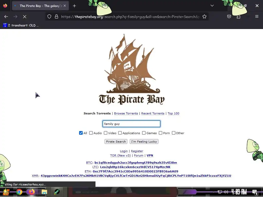The height and width of the screenshot is (197, 263).
Task: Focus the family guy search box
Action: (131, 124)
